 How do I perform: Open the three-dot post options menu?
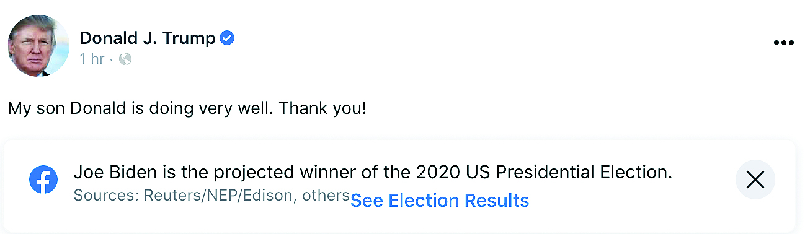(x=784, y=43)
